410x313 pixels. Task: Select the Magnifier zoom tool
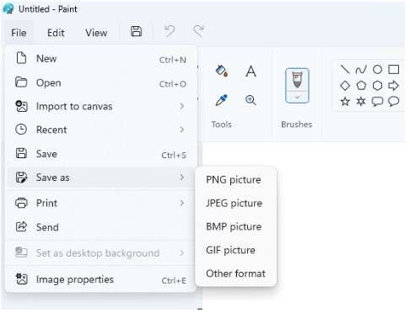pyautogui.click(x=251, y=100)
